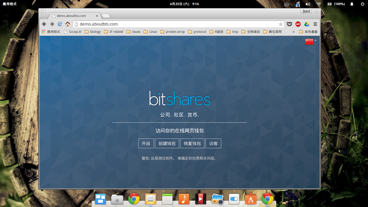Open the Software Center bag icon in dock
The height and width of the screenshot is (207, 368).
coord(251,199)
